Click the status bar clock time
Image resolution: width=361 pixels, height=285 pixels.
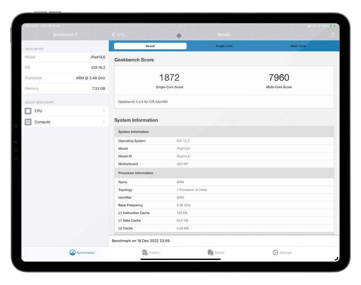[31, 26]
